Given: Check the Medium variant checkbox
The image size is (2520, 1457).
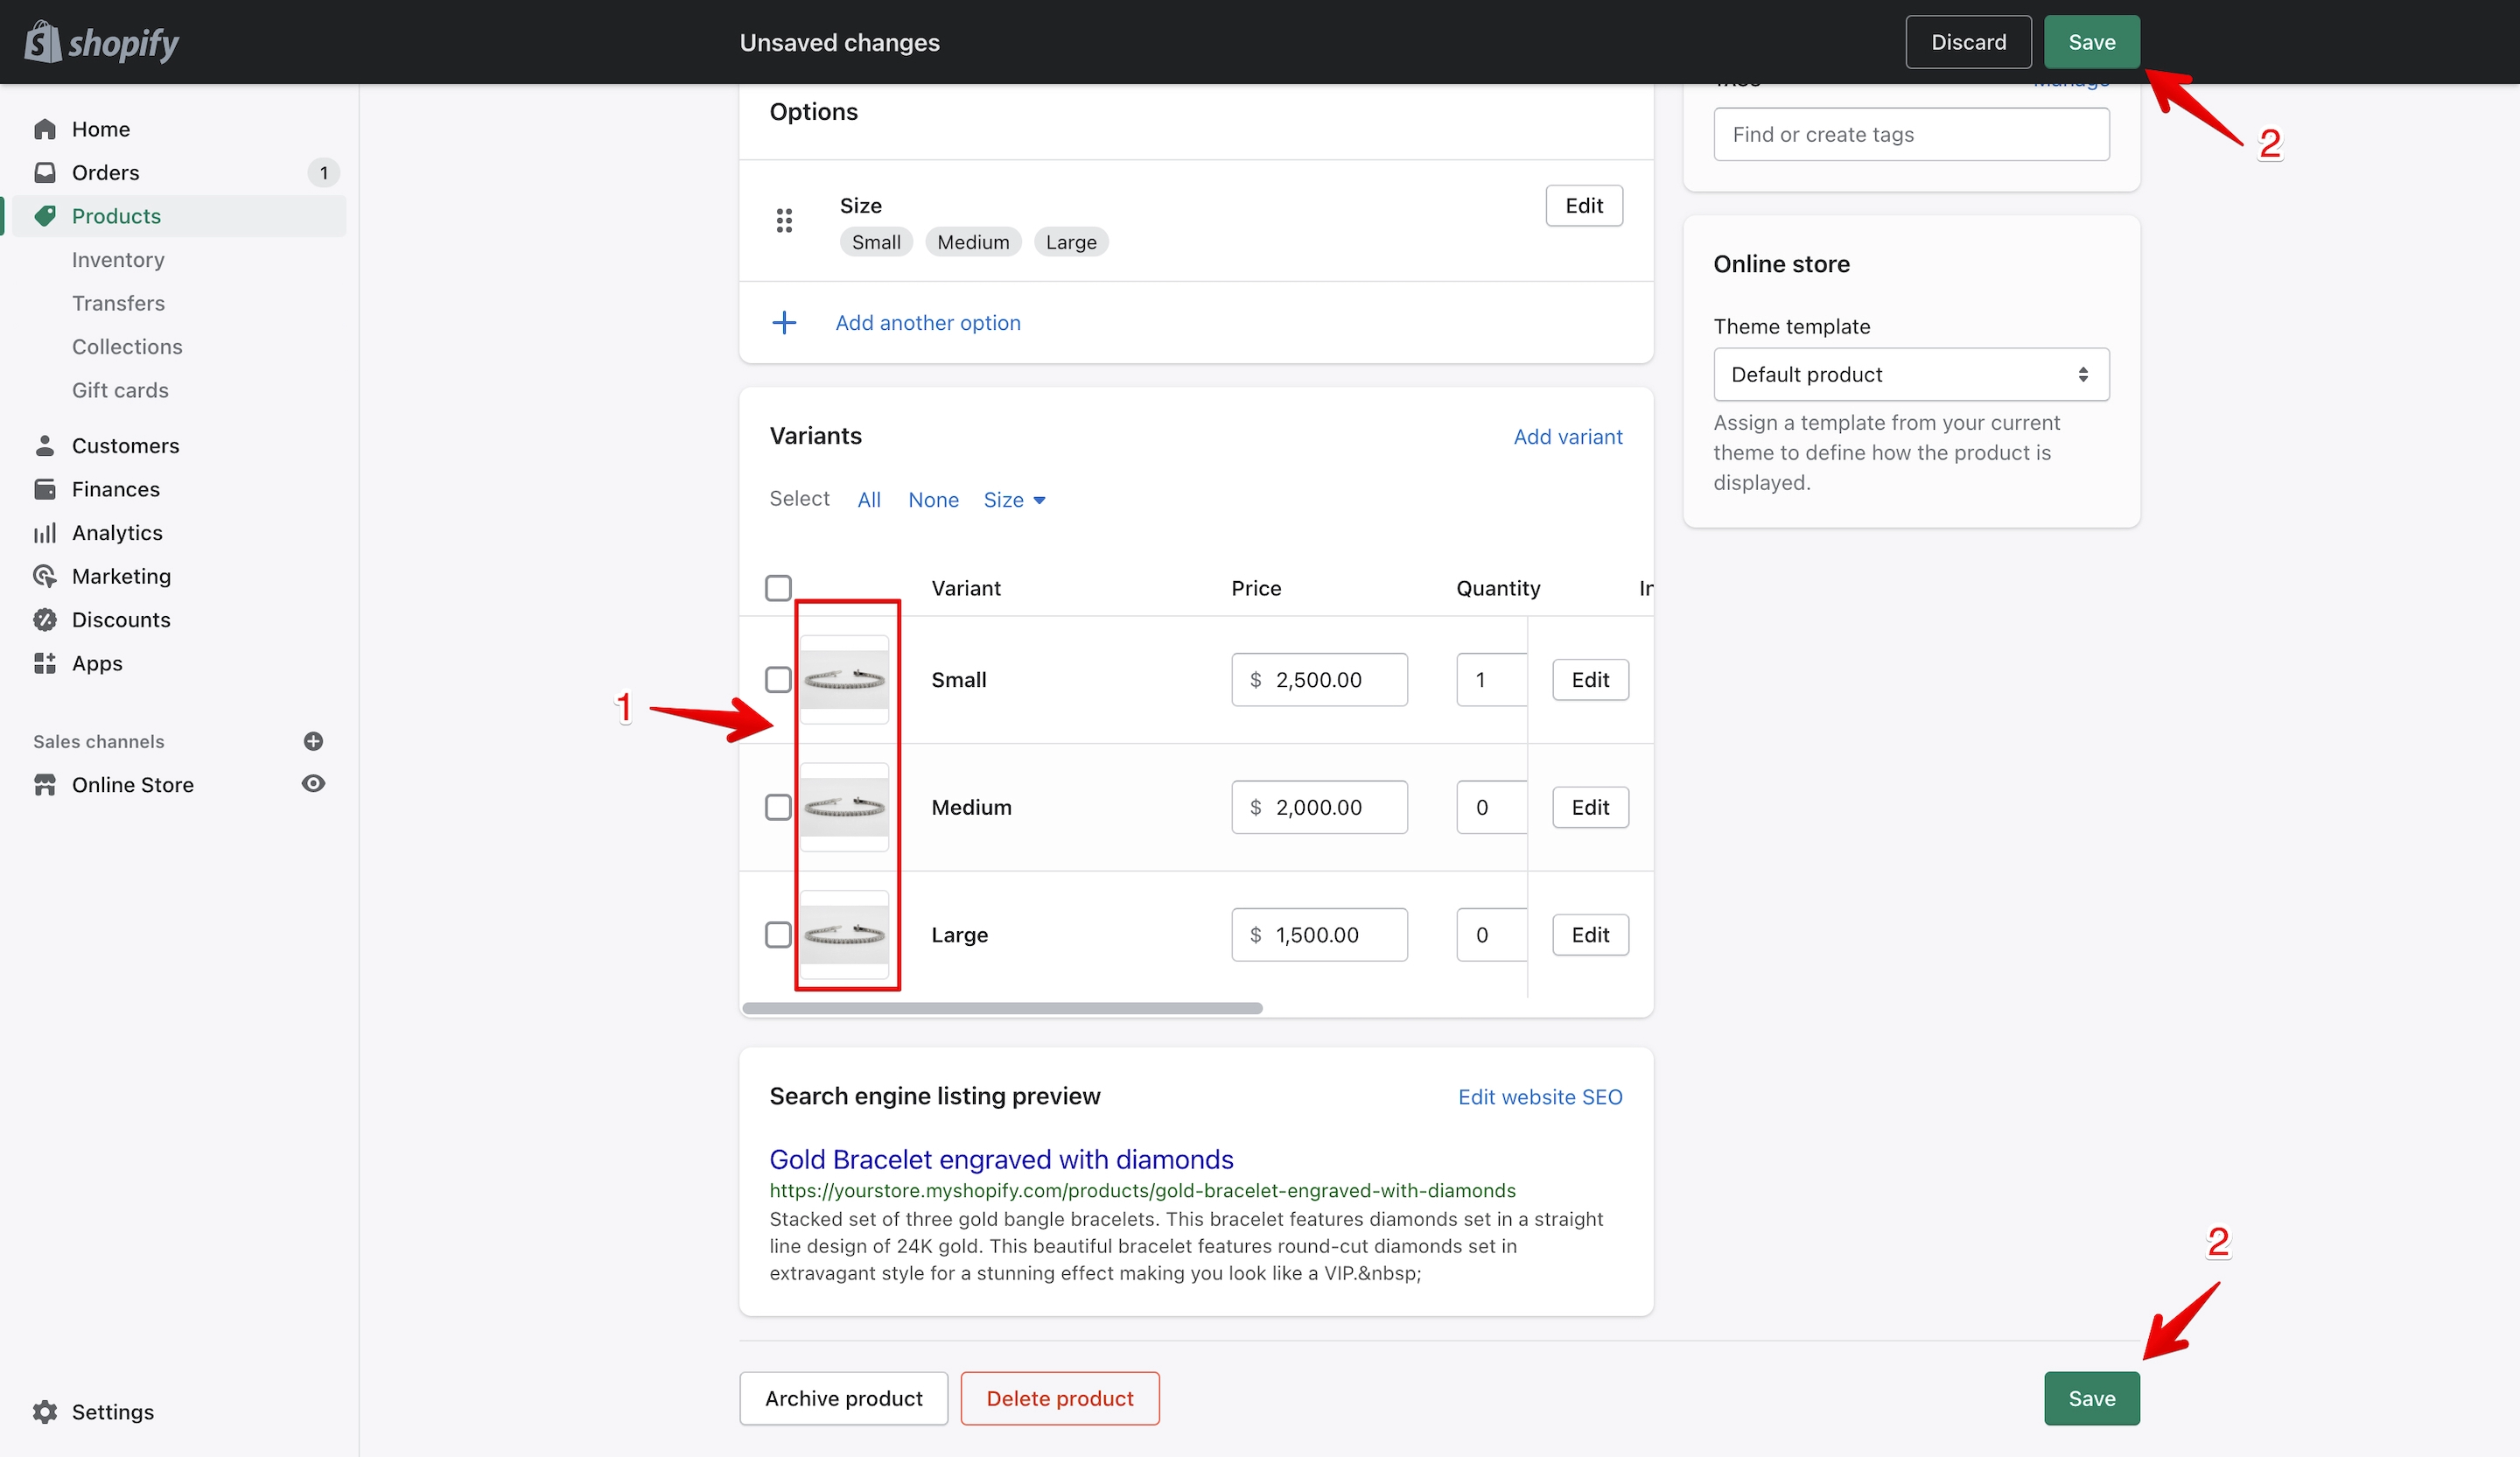Looking at the screenshot, I should point(778,807).
